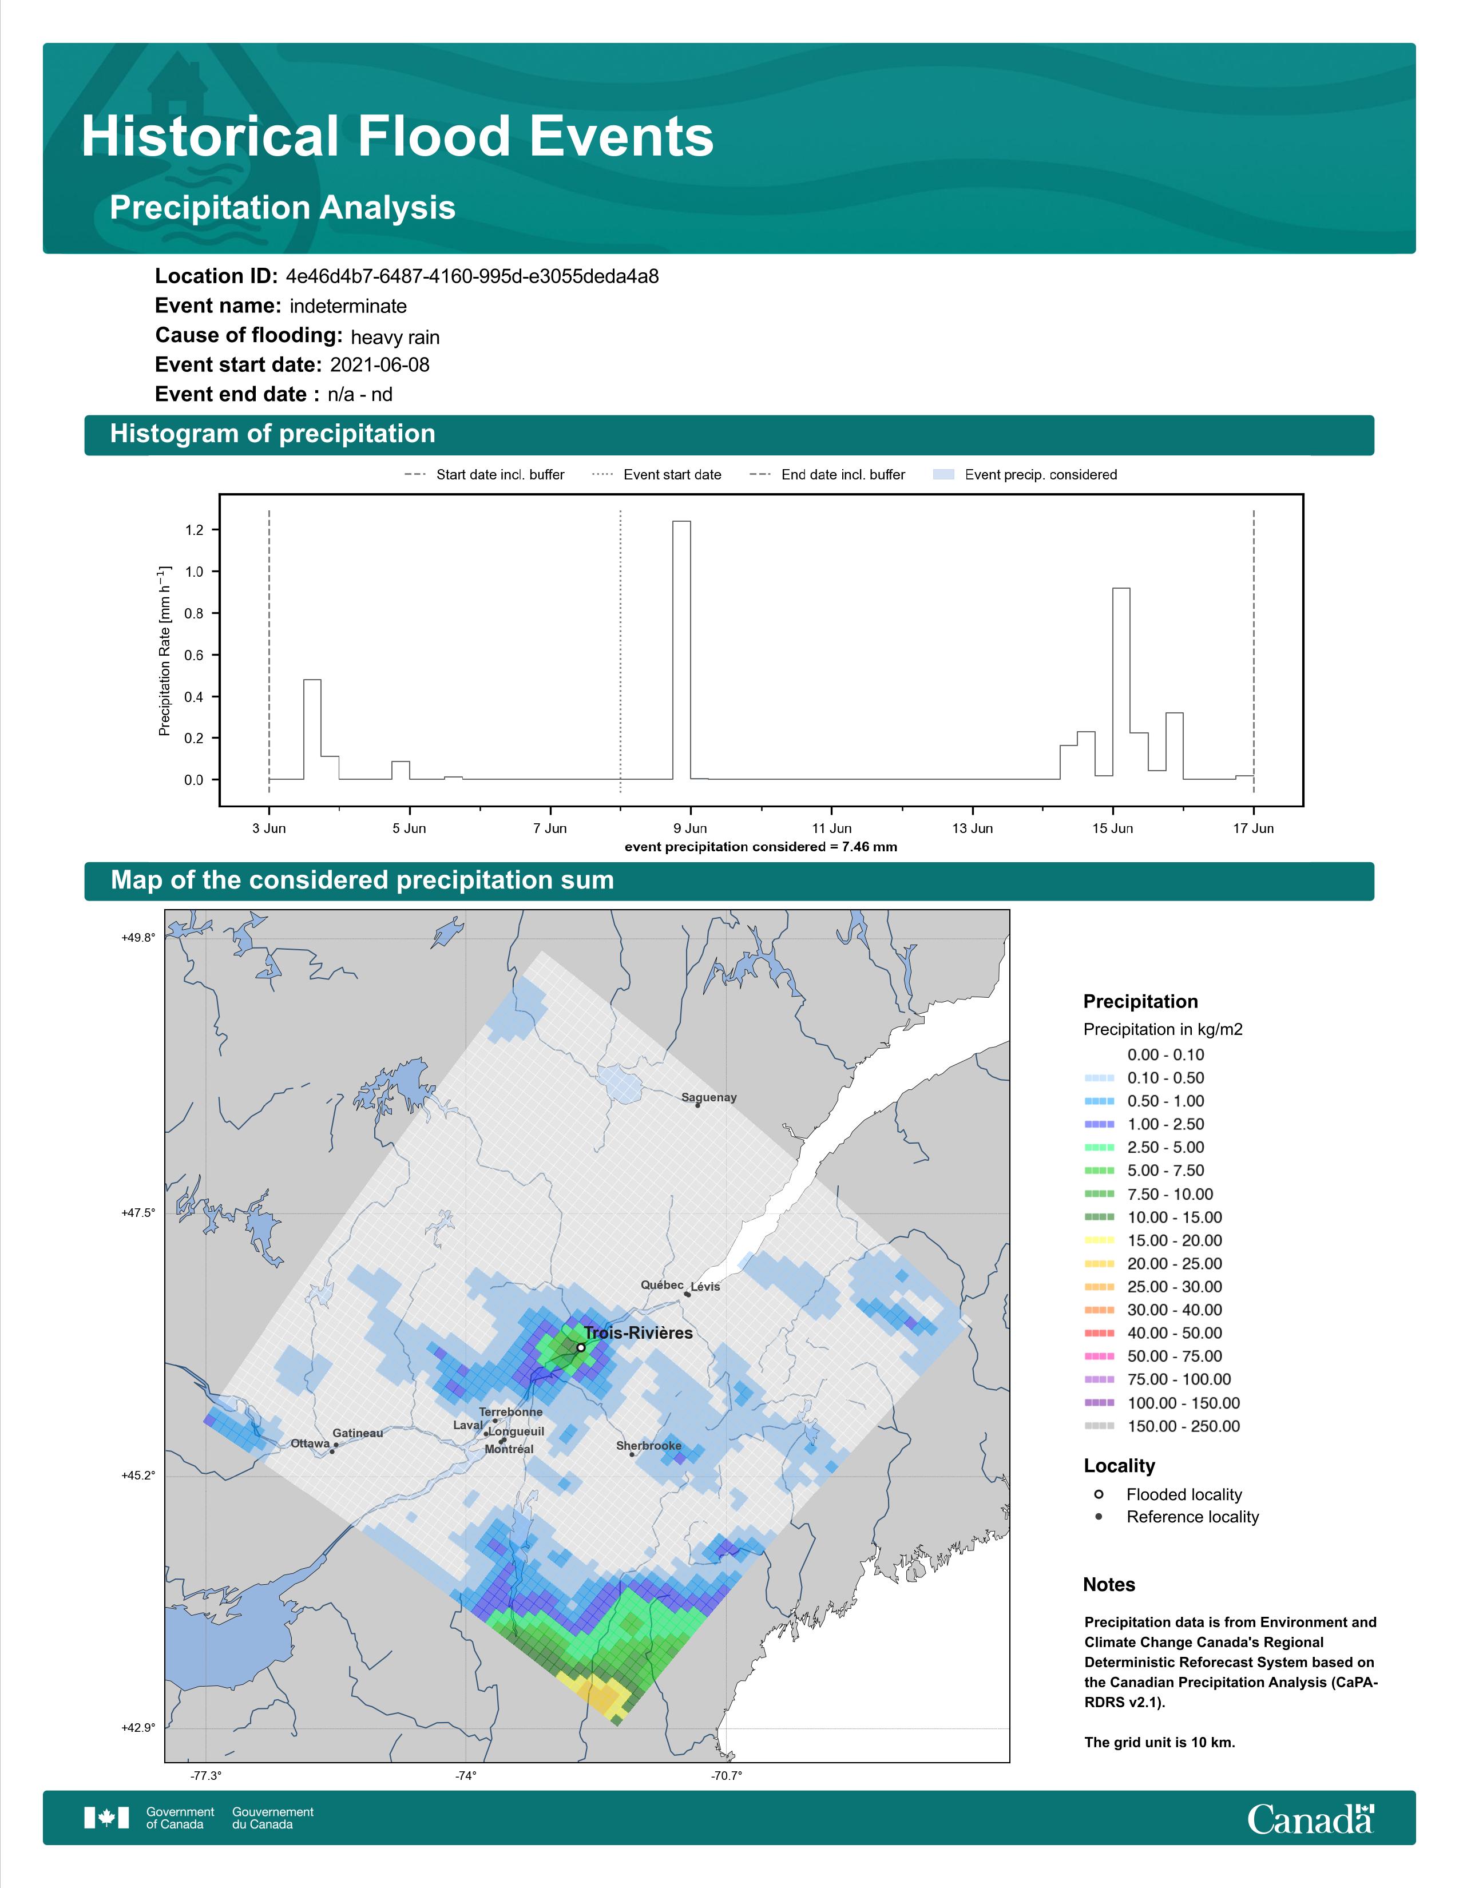The image size is (1459, 1888).
Task: Click the -74° longitude label
Action: [x=466, y=1776]
